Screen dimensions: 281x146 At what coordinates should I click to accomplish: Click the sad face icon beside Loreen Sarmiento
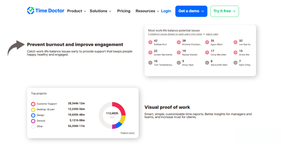pos(150,53)
